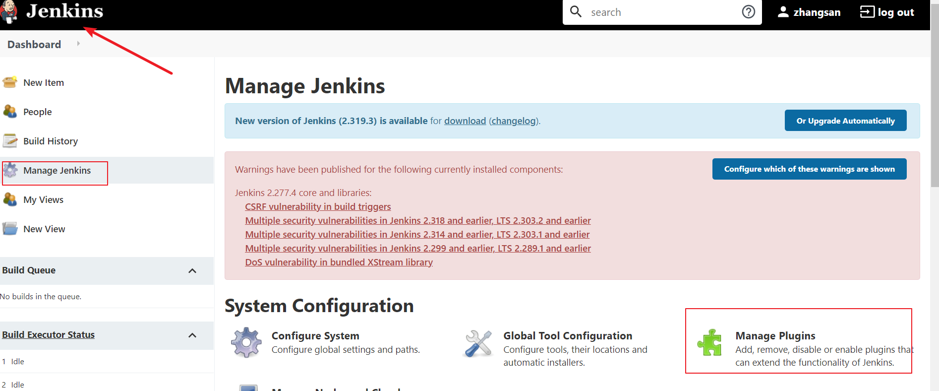This screenshot has width=939, height=391.
Task: Click the My Views icon
Action: [10, 199]
